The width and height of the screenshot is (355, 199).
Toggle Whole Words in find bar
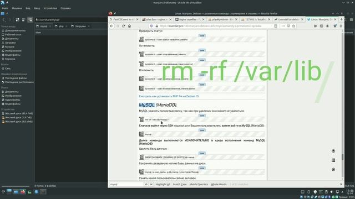[x=219, y=184]
